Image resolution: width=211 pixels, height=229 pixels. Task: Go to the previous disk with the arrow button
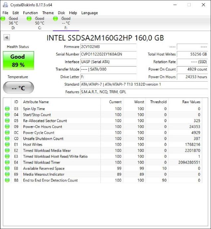pos(7,38)
